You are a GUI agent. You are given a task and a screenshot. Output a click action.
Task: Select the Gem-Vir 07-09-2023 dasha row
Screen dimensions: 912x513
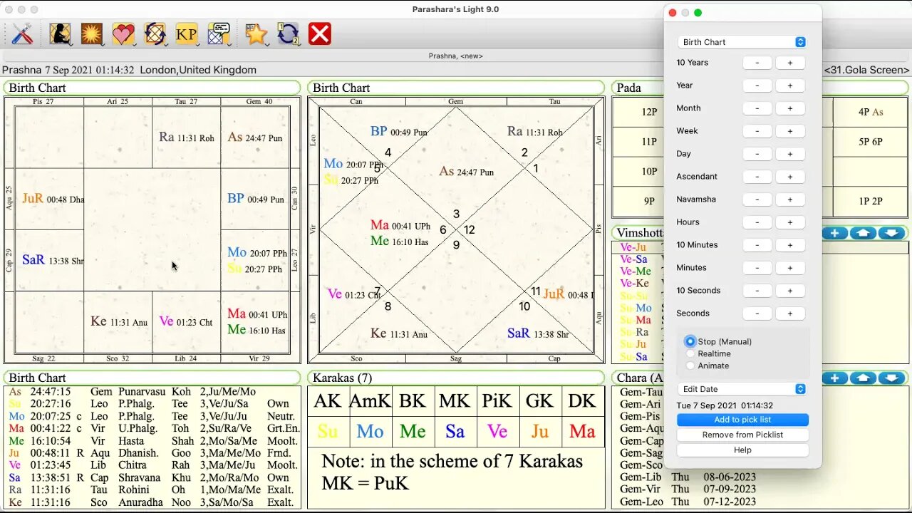(688, 489)
